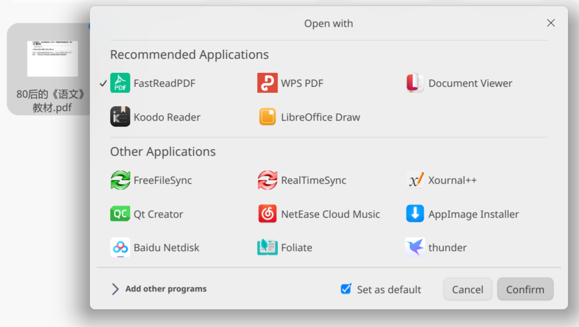Click the "LibreOffice Draw" label text
This screenshot has height=327, width=579.
[x=320, y=117]
